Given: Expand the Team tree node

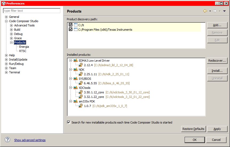Looking at the screenshot, I should [x=6, y=68].
